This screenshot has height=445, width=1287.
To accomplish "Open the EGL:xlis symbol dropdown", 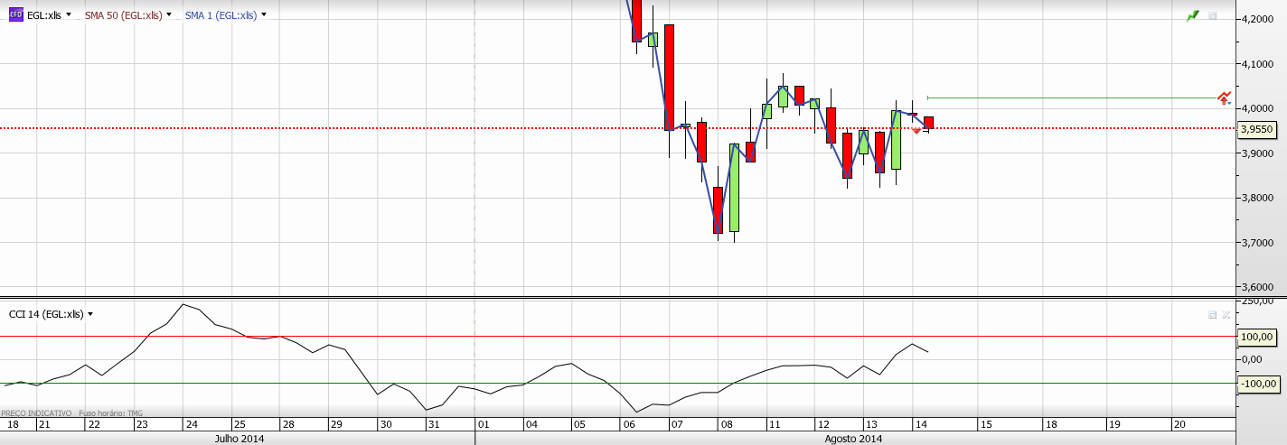I will (69, 15).
